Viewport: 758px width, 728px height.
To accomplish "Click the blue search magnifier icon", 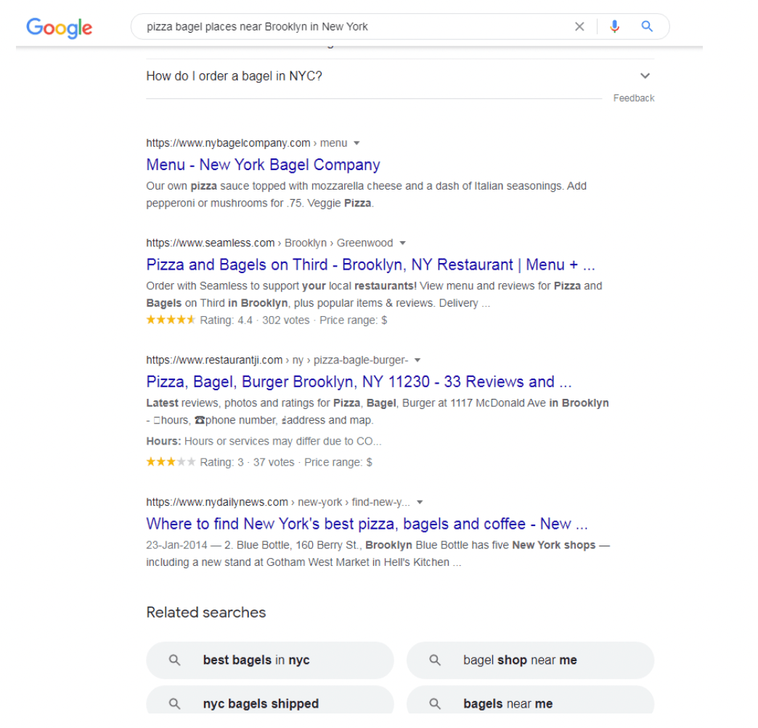I will [x=647, y=27].
